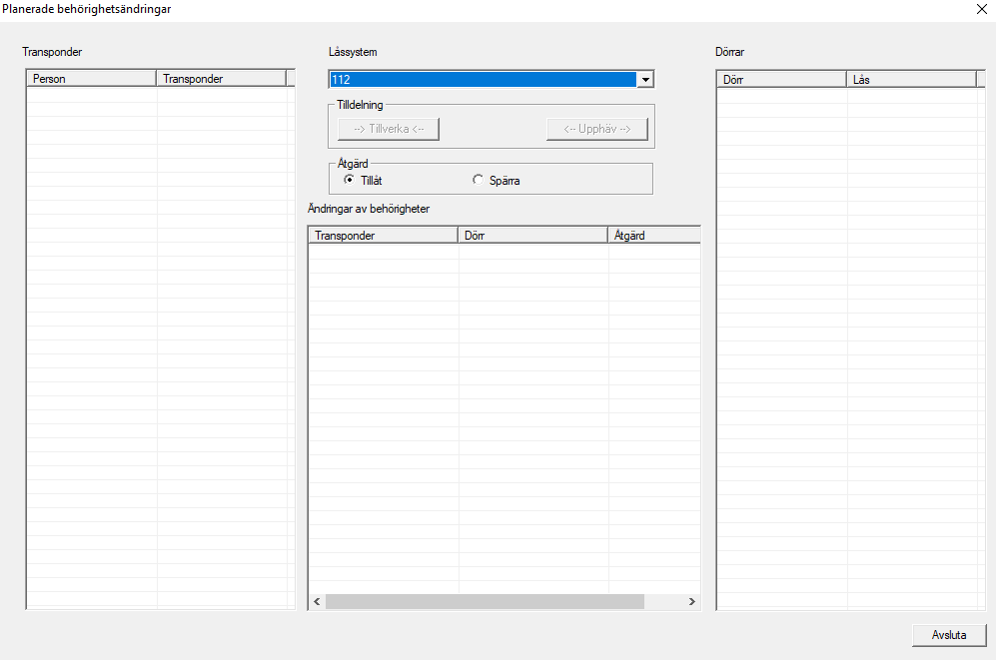Choose the Spärra radio option
Screen dimensions: 996x660
tap(479, 181)
